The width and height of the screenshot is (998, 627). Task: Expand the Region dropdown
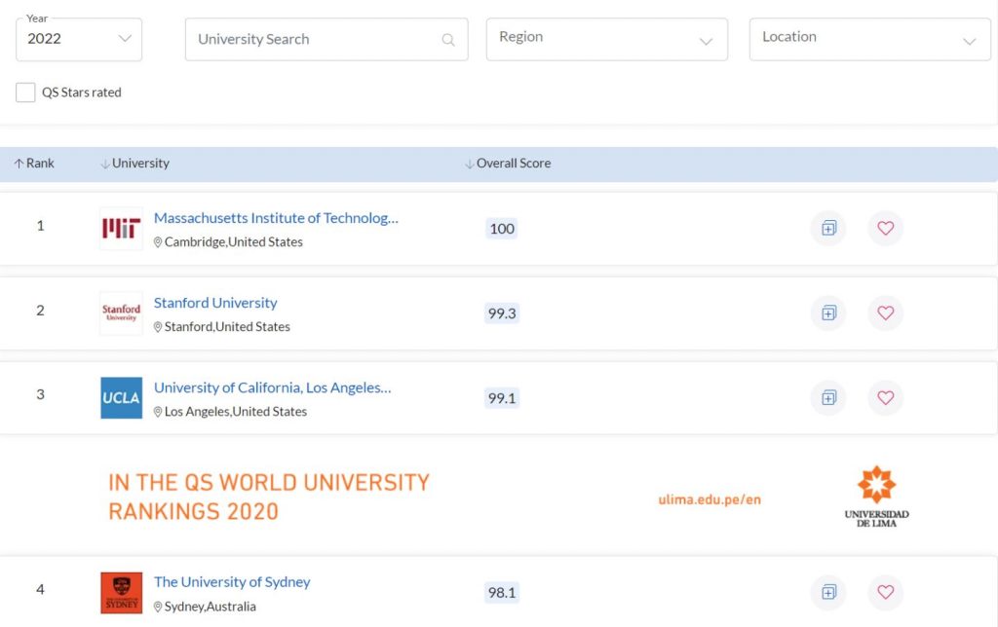[606, 39]
